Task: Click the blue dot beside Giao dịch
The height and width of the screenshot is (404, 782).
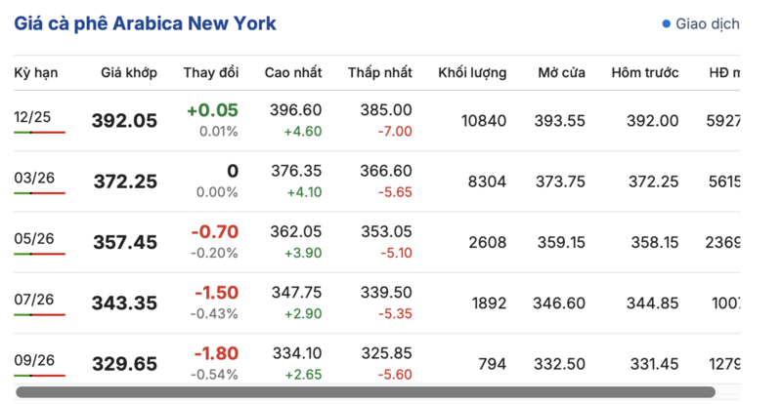Action: [x=667, y=24]
